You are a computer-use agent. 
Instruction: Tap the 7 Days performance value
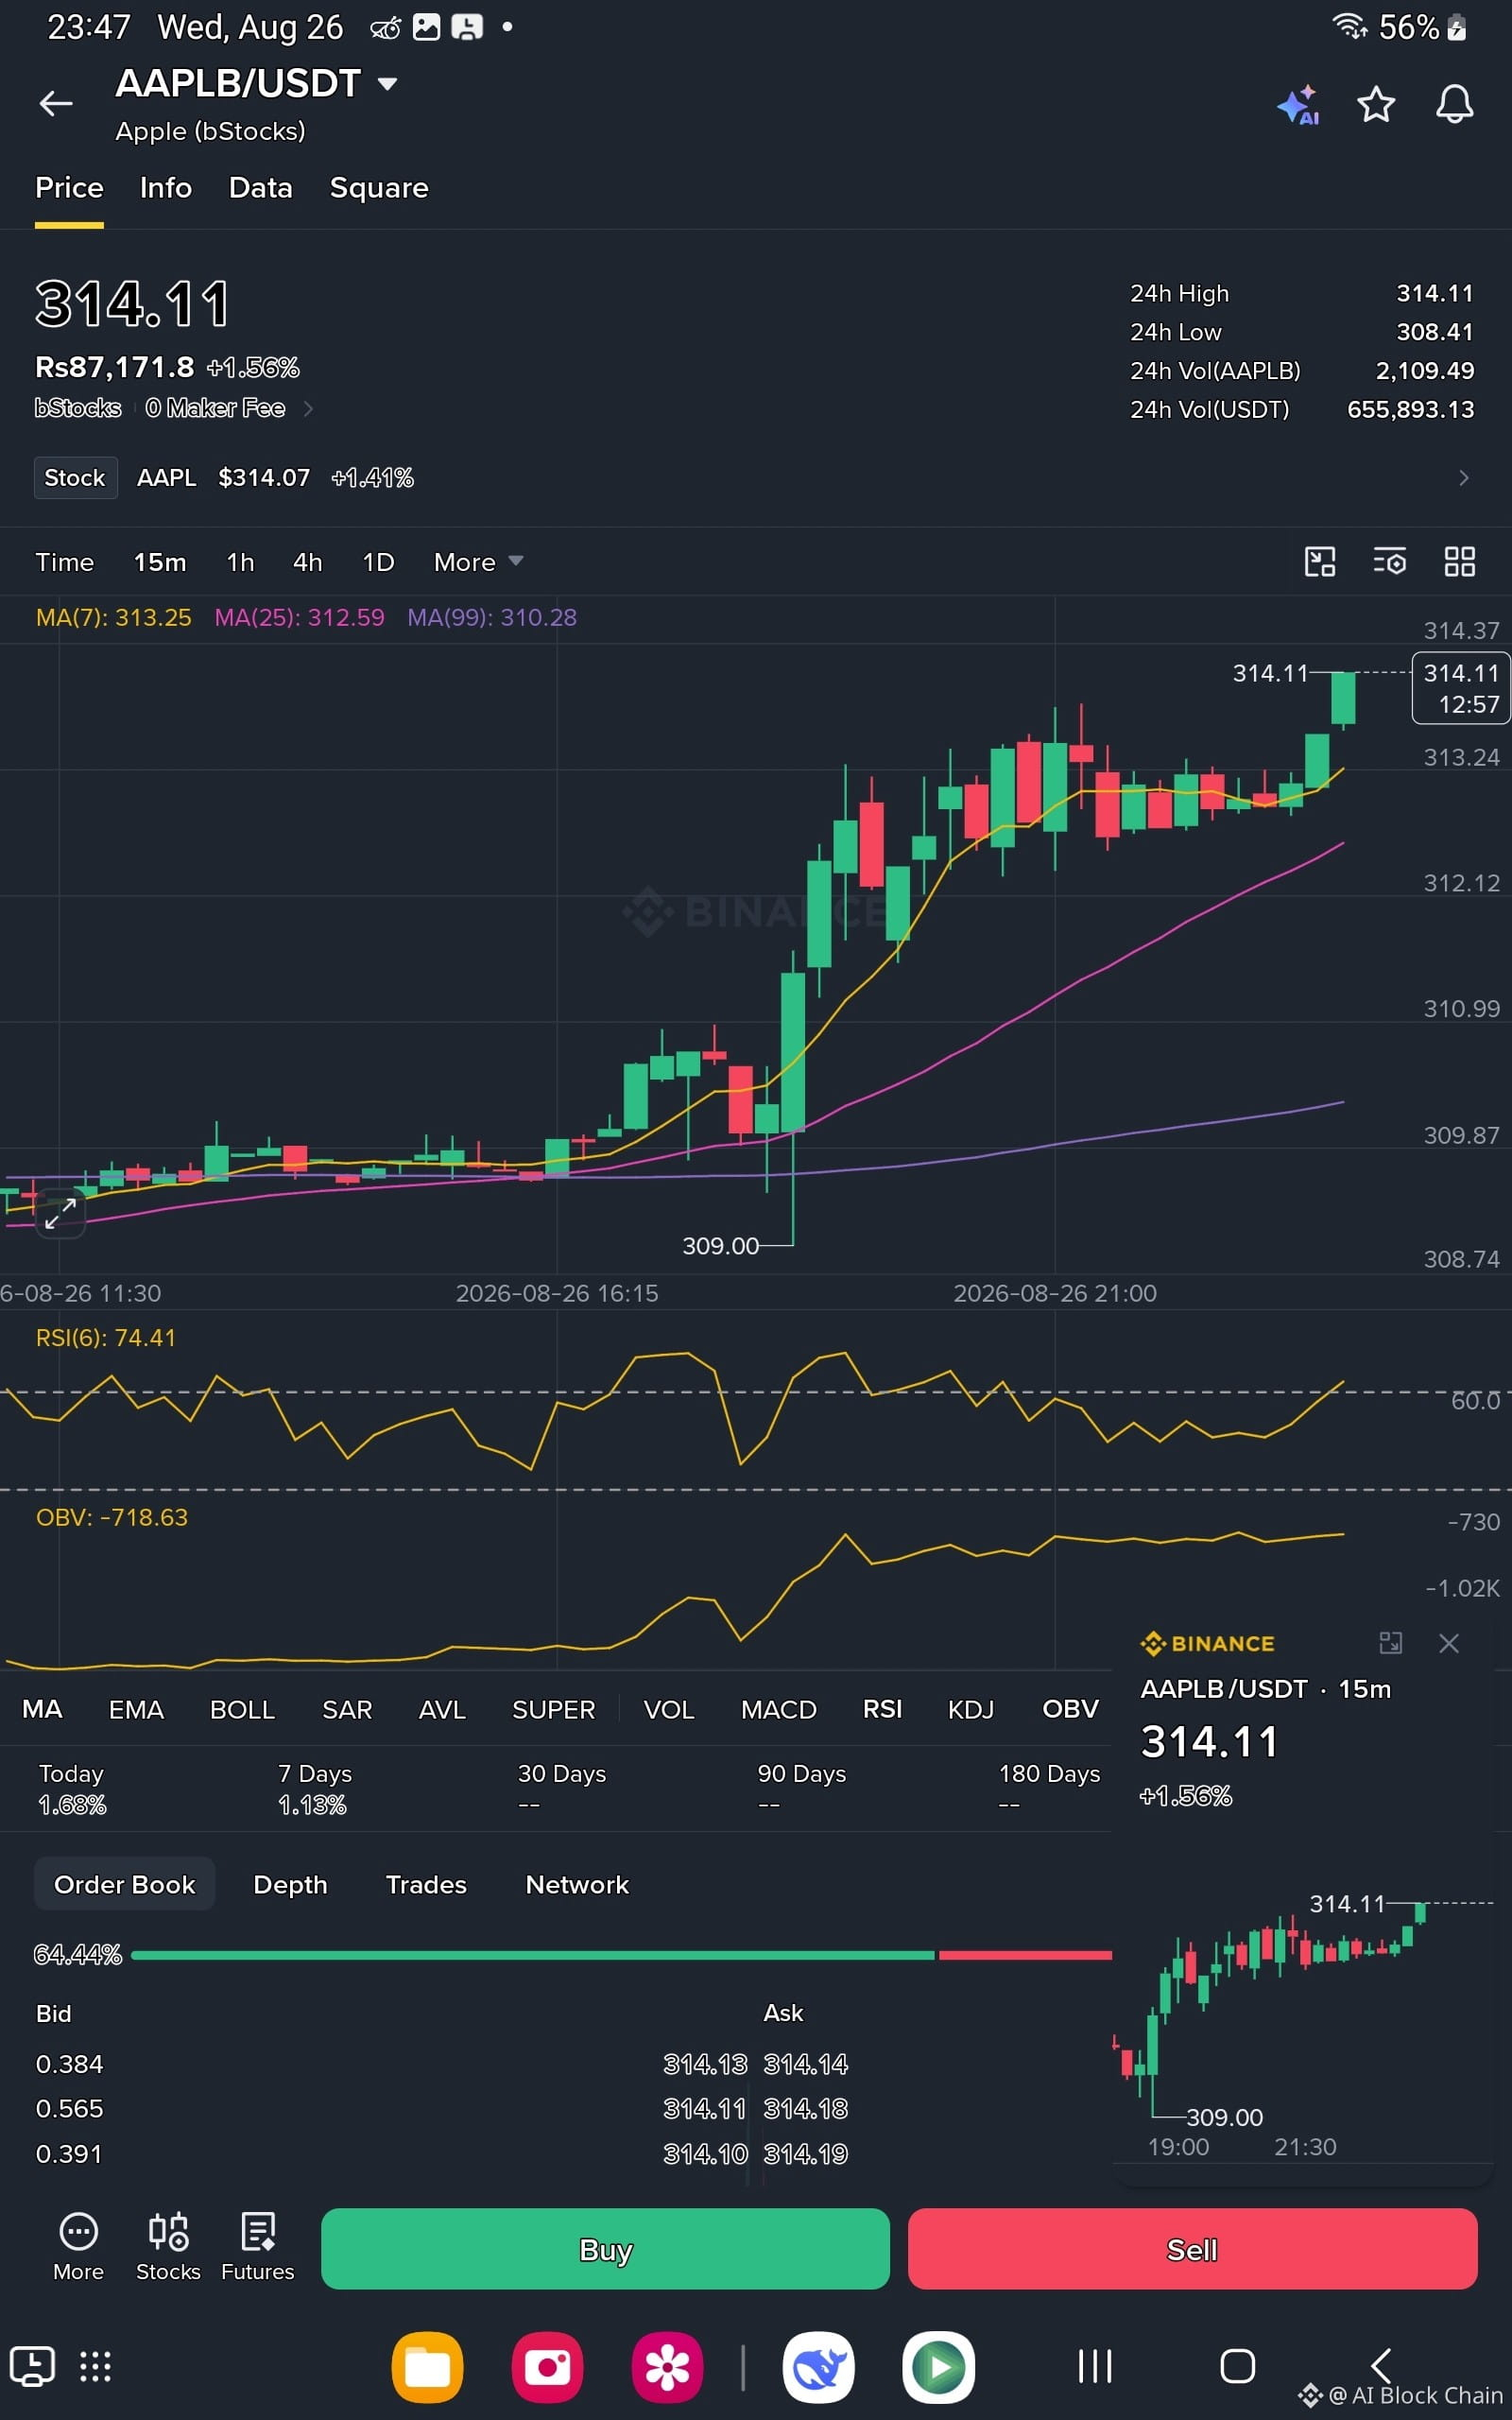click(312, 1804)
